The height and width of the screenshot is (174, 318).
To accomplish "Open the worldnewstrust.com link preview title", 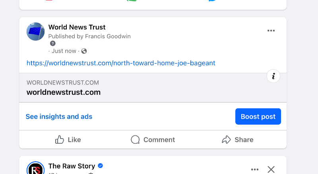I will coord(64,92).
